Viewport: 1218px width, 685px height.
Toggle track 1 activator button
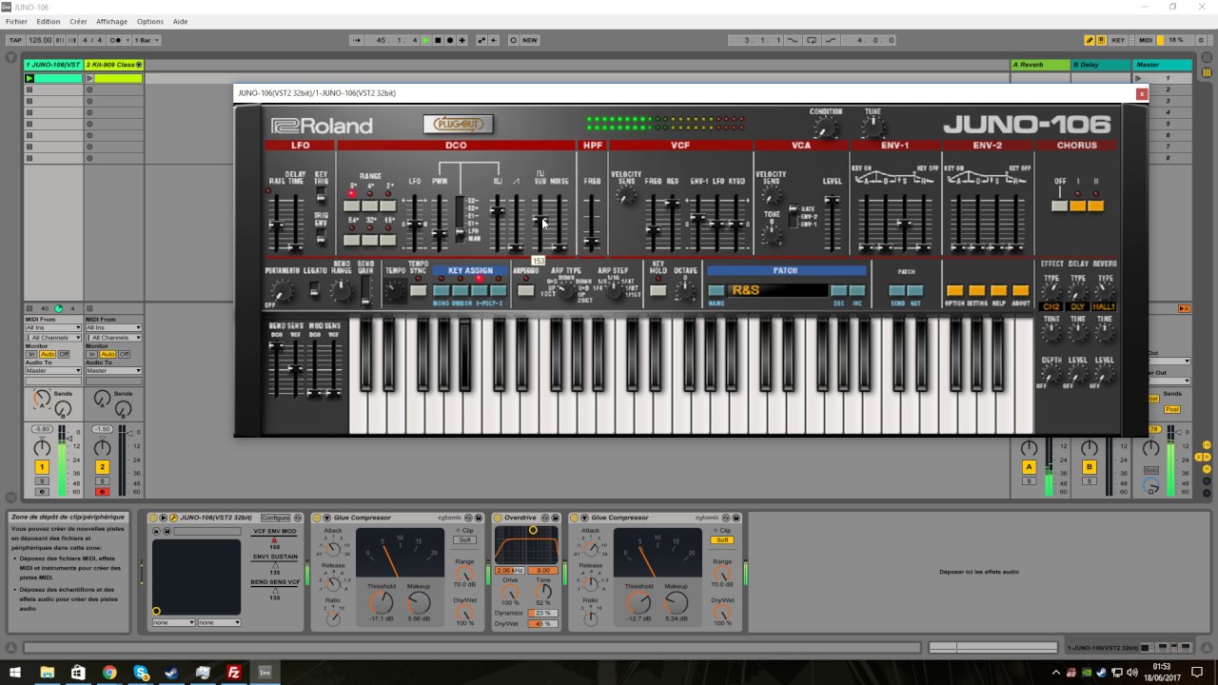[42, 467]
